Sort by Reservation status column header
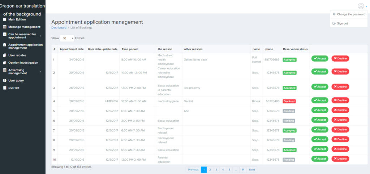The width and height of the screenshot is (370, 174). click(295, 49)
